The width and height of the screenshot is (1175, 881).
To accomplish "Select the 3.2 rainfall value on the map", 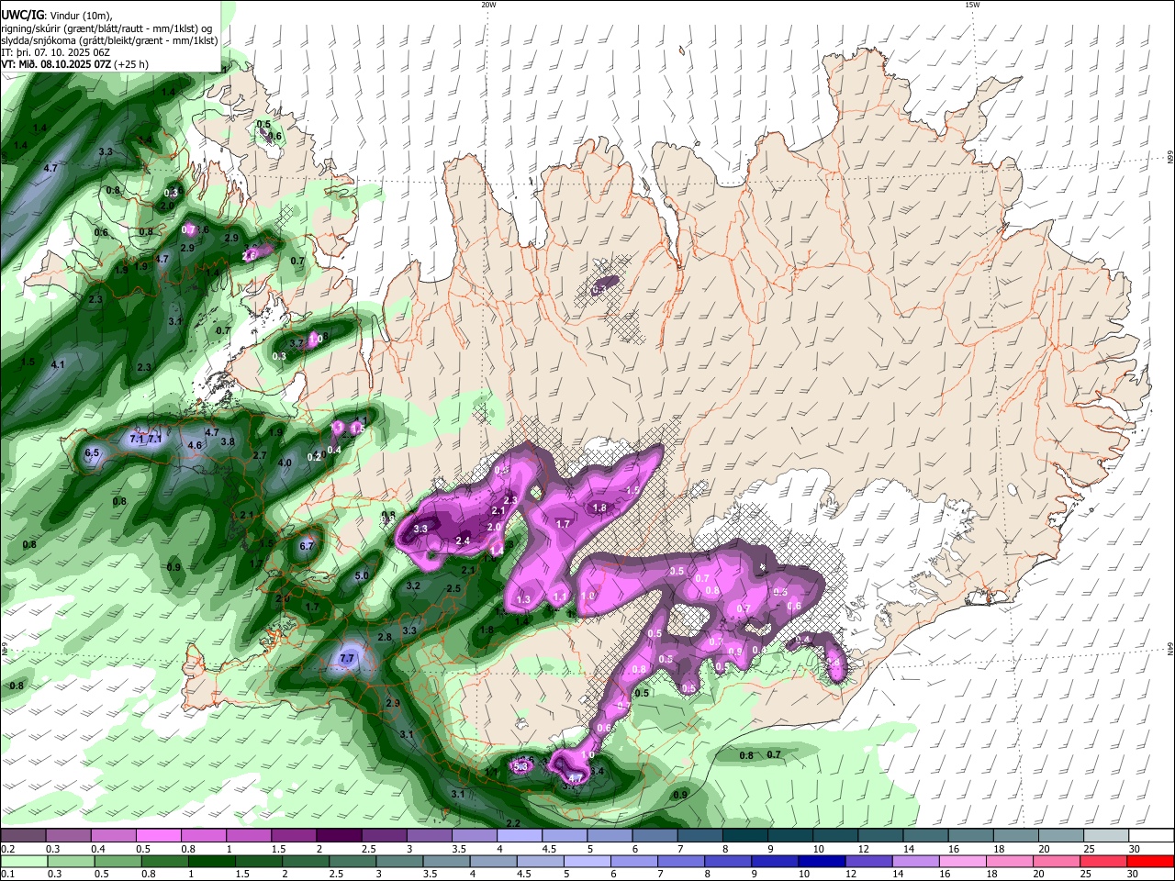I will 413,585.
